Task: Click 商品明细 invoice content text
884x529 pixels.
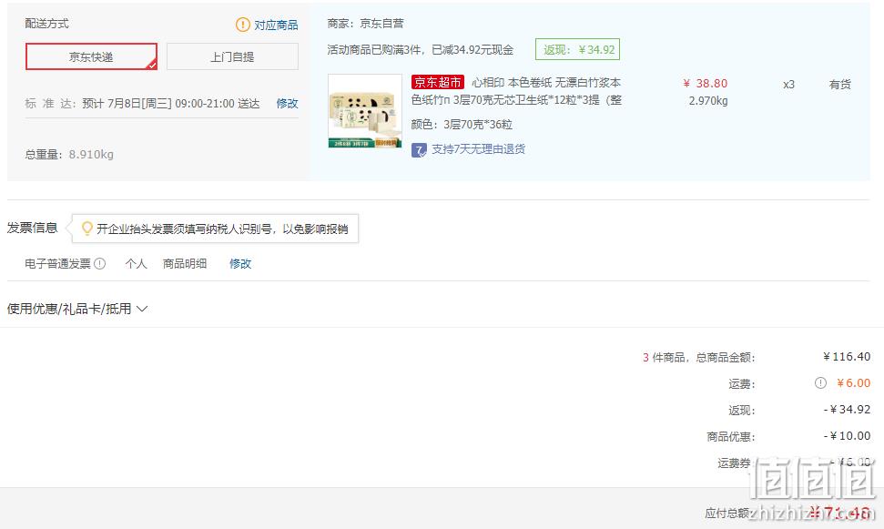Action: coord(184,263)
